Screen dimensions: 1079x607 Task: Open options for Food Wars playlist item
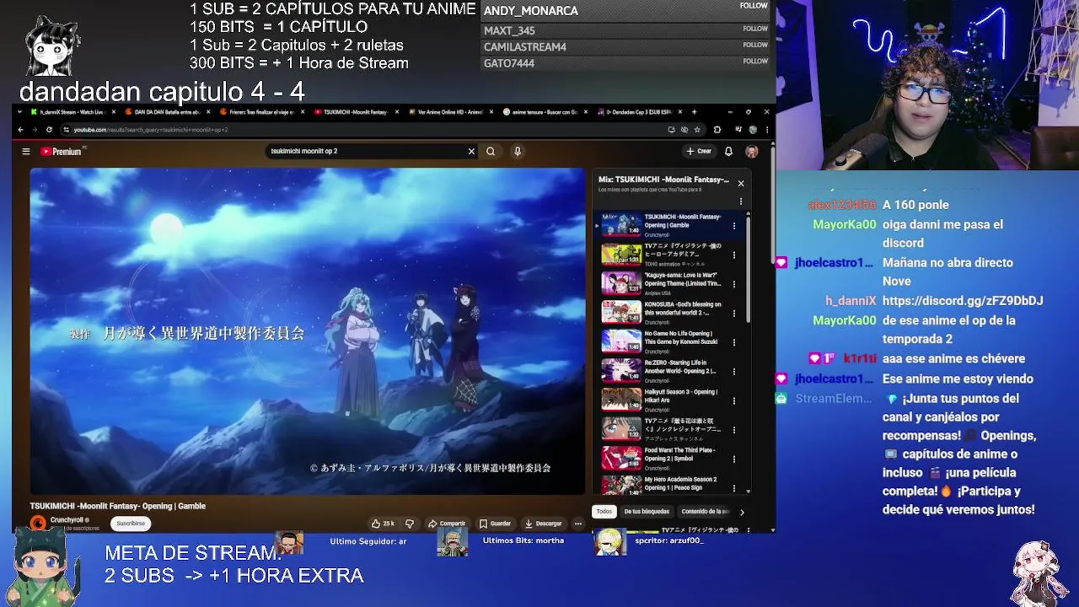pos(733,459)
